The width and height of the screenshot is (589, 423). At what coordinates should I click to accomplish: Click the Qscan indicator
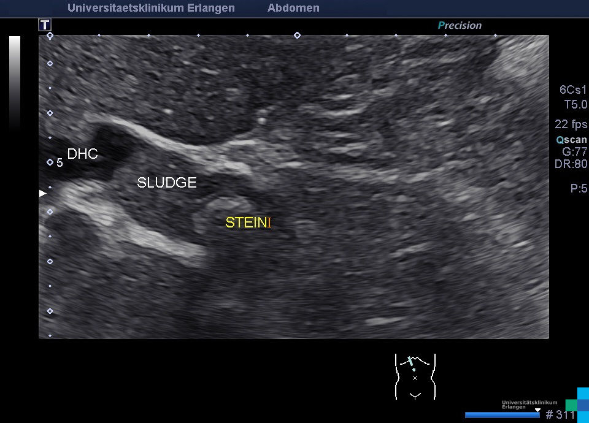pos(571,140)
